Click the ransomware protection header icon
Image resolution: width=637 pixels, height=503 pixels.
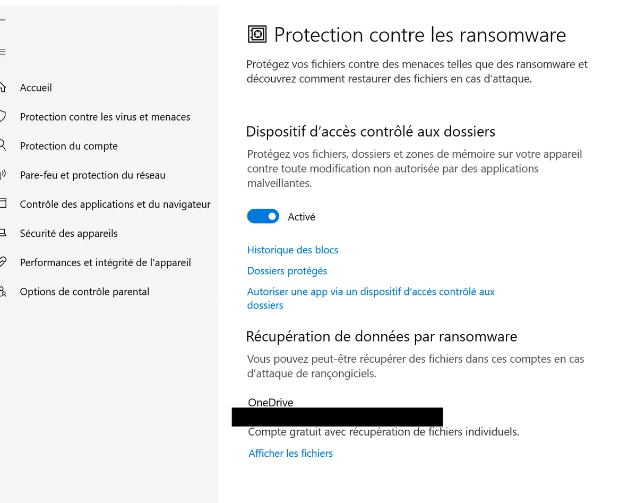pos(256,34)
